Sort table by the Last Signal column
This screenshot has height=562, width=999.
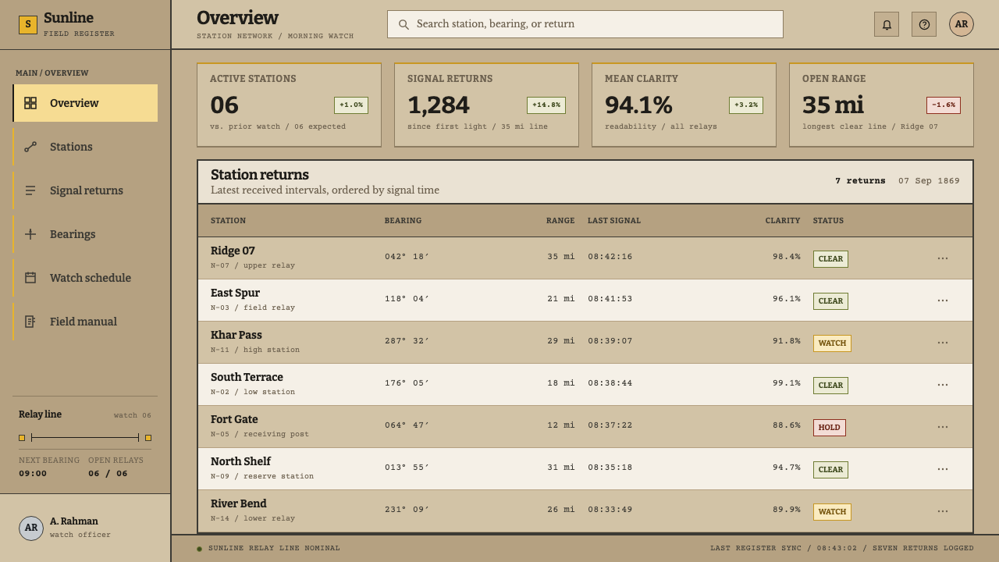[x=614, y=221]
